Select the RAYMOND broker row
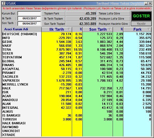The width and height of the screenshot is (154, 138). pos(76,127)
